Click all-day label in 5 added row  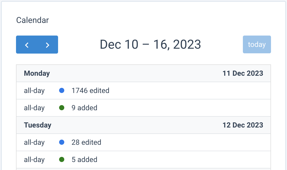pos(34,159)
